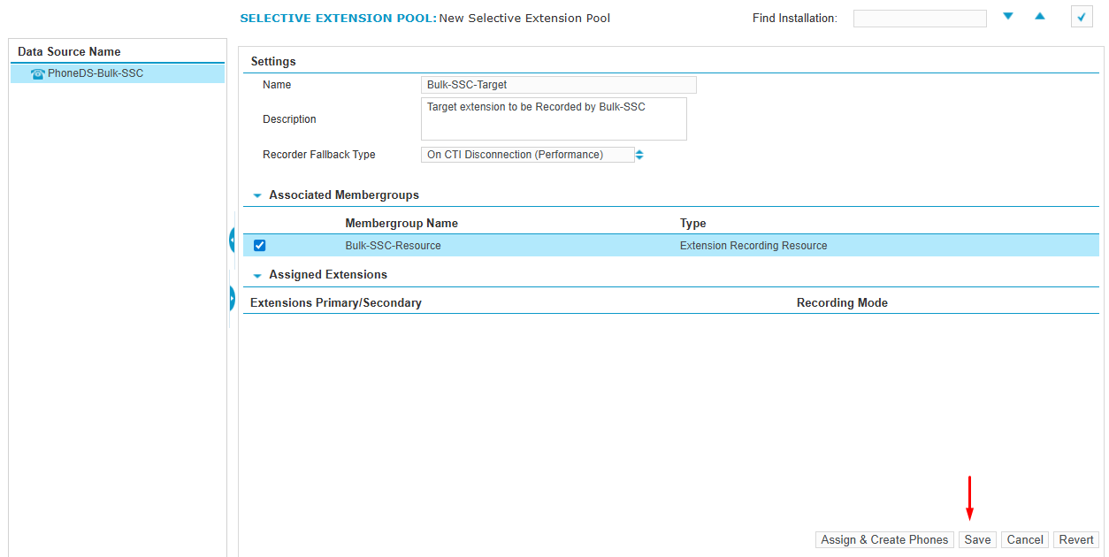Select the PhoneDS-Bulk-SSC data source

pos(96,73)
